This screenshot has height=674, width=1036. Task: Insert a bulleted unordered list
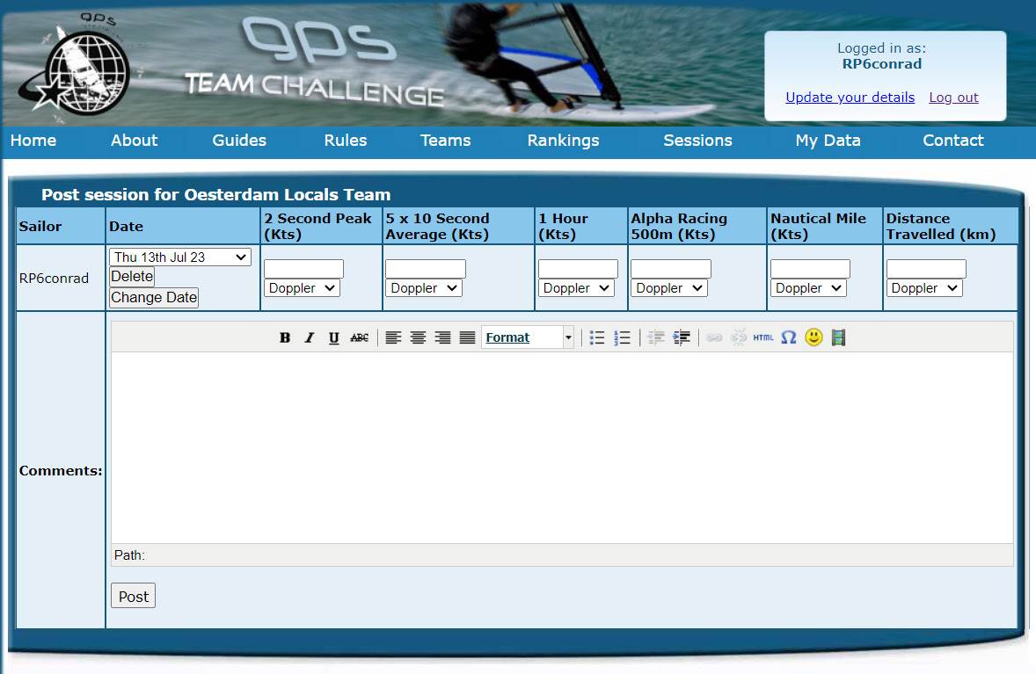tap(597, 338)
